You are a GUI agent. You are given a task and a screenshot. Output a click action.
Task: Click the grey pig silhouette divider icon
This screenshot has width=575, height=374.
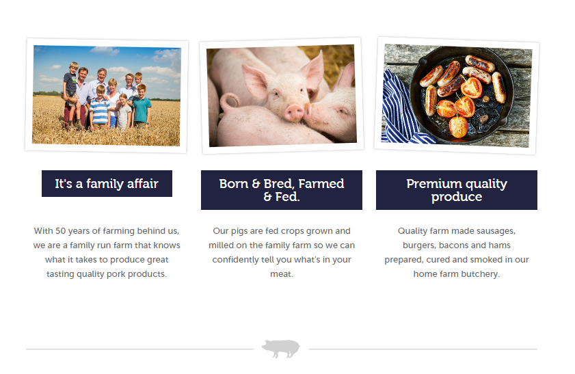pos(281,348)
